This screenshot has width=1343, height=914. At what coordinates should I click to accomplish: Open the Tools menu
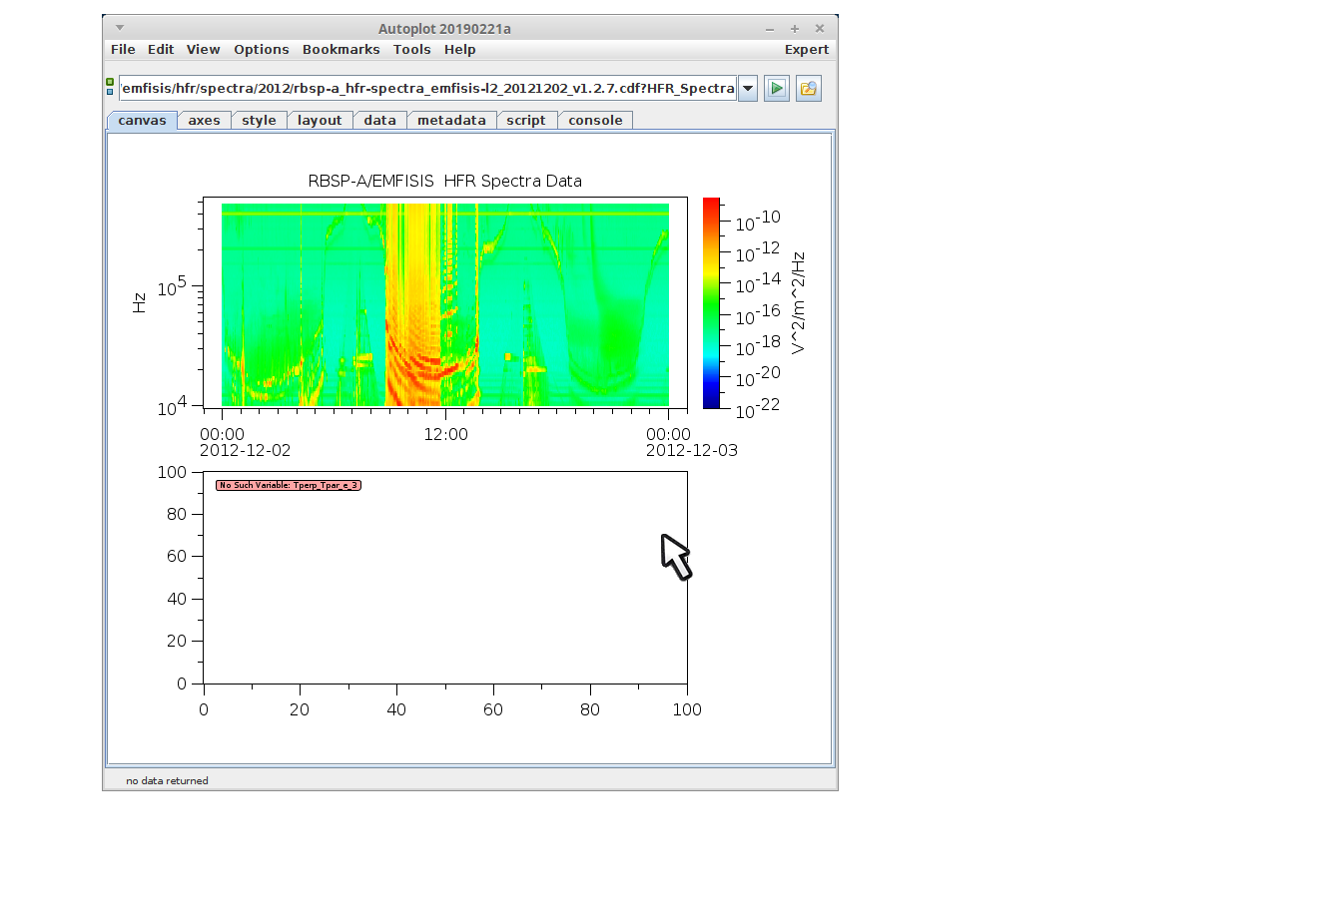[x=411, y=50]
